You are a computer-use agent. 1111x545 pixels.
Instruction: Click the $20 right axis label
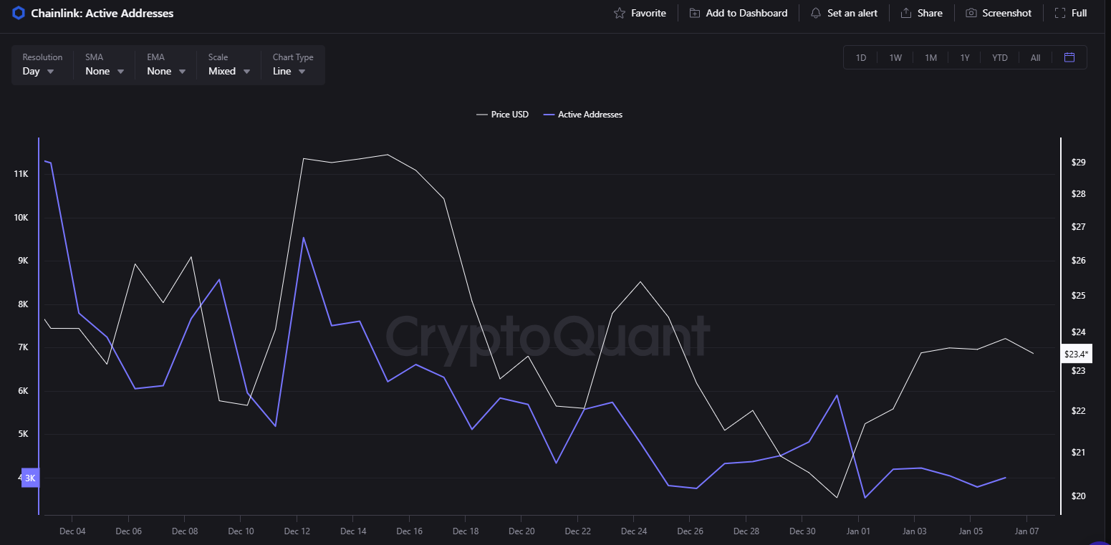(1079, 496)
